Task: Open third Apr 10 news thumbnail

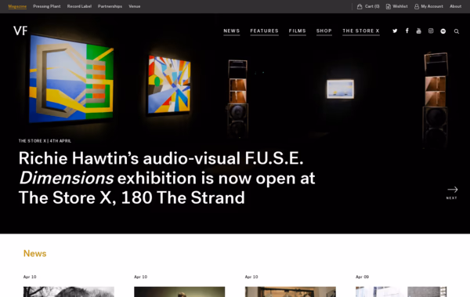Action: click(291, 292)
